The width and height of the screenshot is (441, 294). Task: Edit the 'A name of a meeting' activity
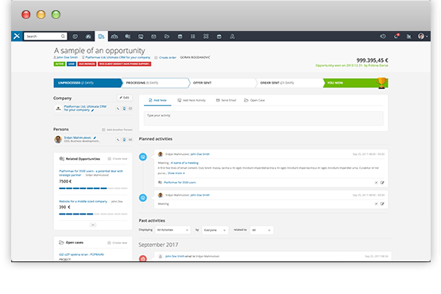point(382,183)
